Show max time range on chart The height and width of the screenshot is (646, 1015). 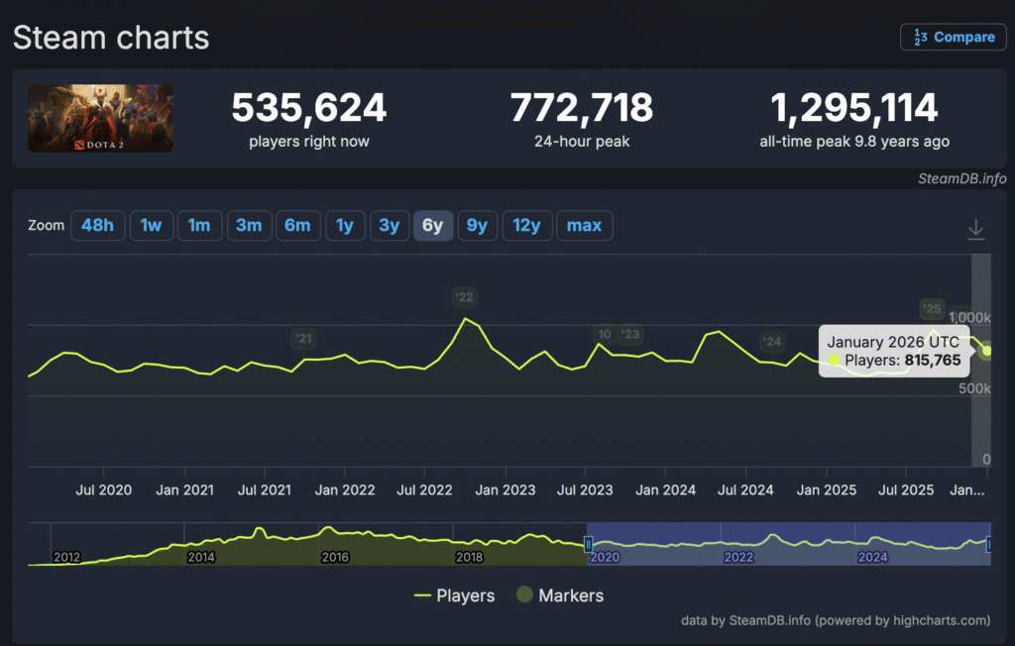click(584, 226)
